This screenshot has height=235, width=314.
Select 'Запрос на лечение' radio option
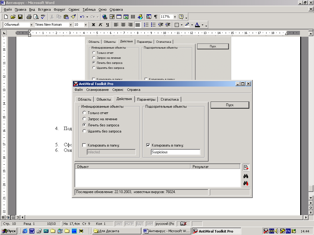[x=84, y=119]
